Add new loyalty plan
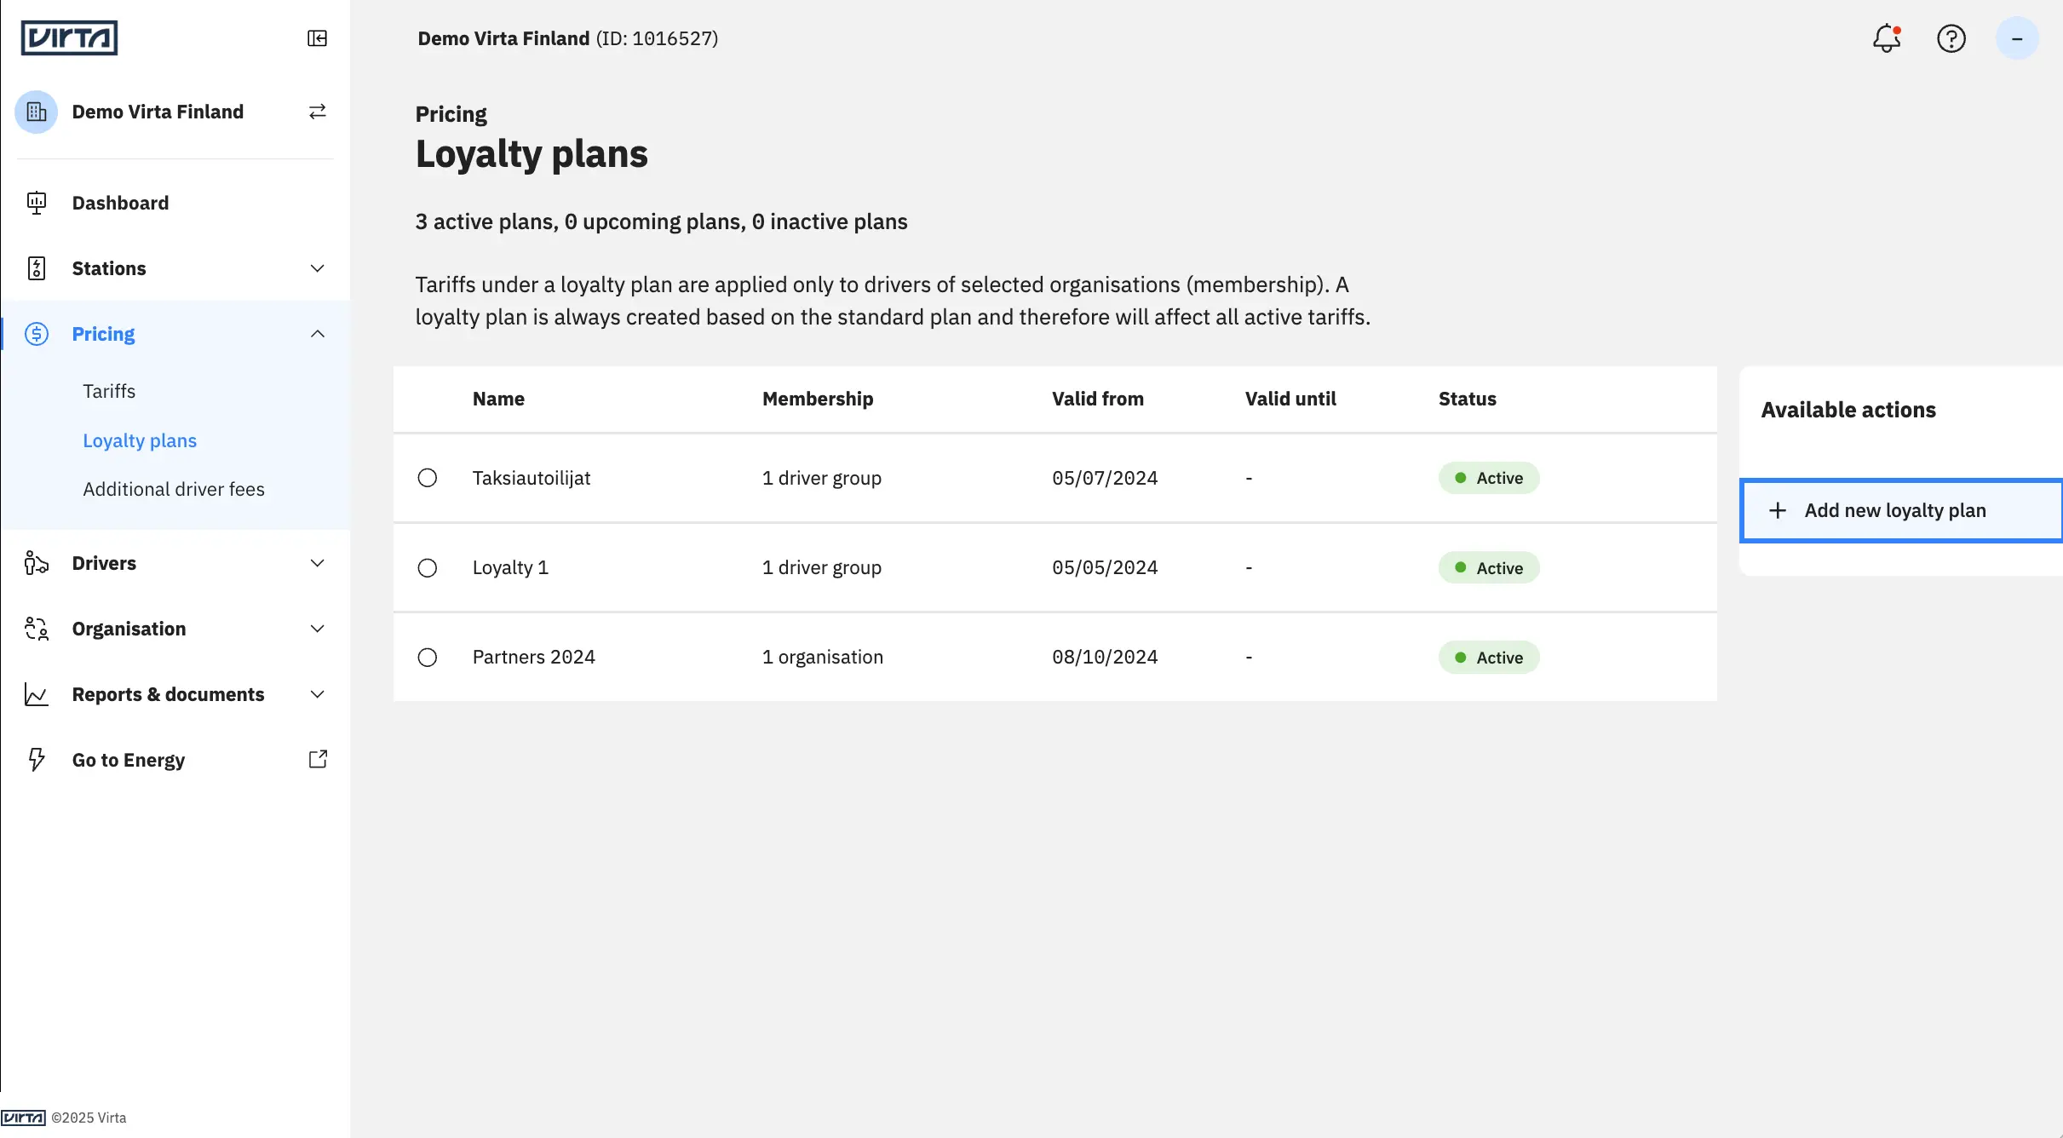 (1900, 510)
